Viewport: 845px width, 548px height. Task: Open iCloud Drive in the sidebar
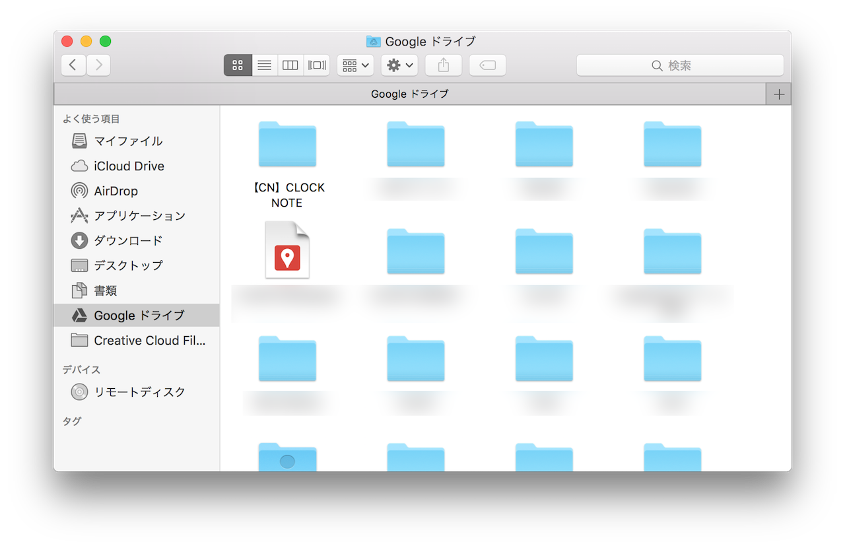click(x=137, y=166)
